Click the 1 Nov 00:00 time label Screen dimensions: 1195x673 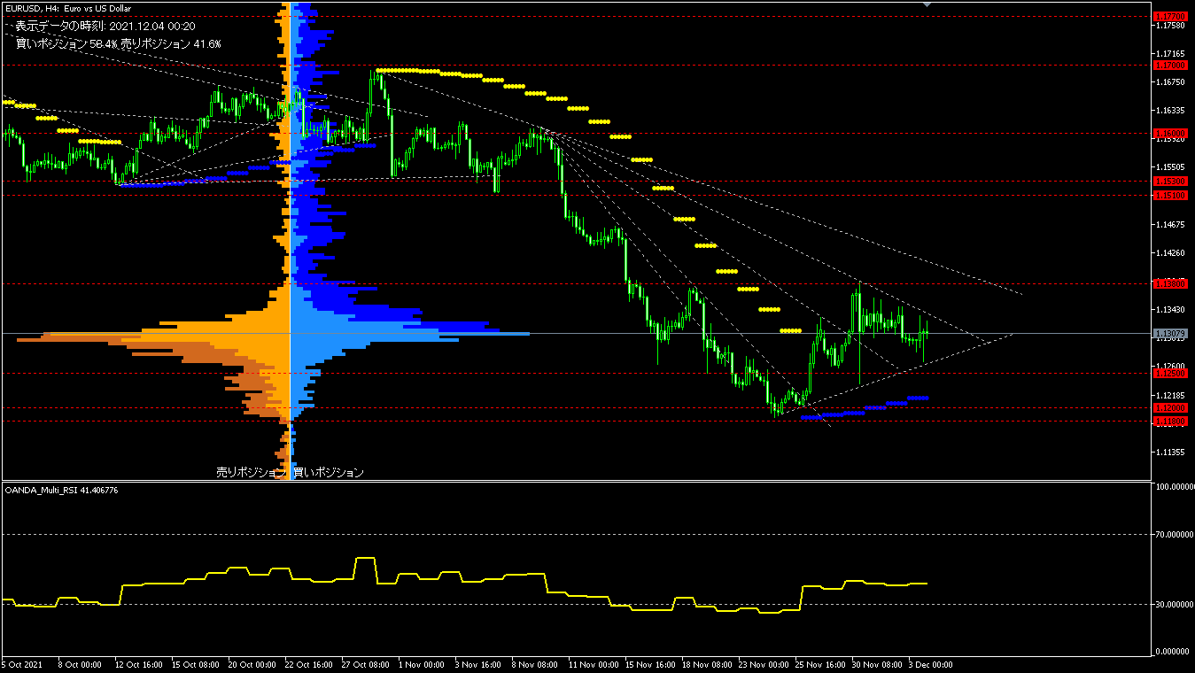pyautogui.click(x=421, y=664)
